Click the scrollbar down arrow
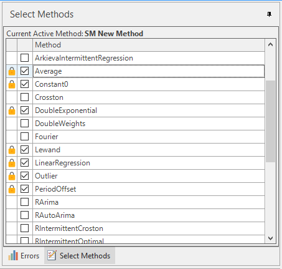 (x=270, y=238)
